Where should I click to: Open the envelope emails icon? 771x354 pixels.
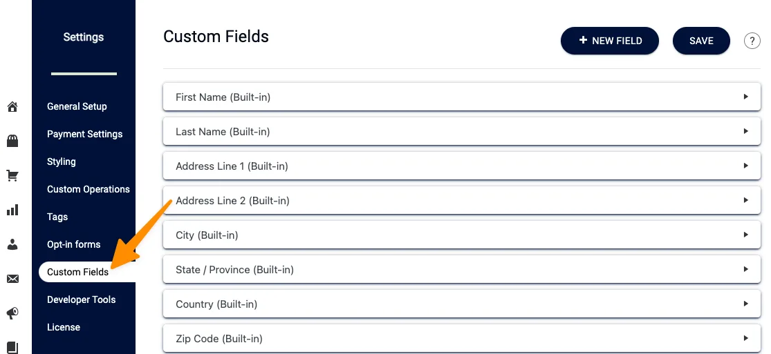coord(12,279)
